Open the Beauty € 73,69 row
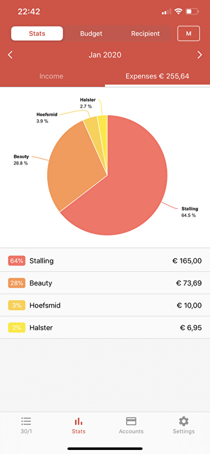This screenshot has width=210, height=454. [x=105, y=283]
